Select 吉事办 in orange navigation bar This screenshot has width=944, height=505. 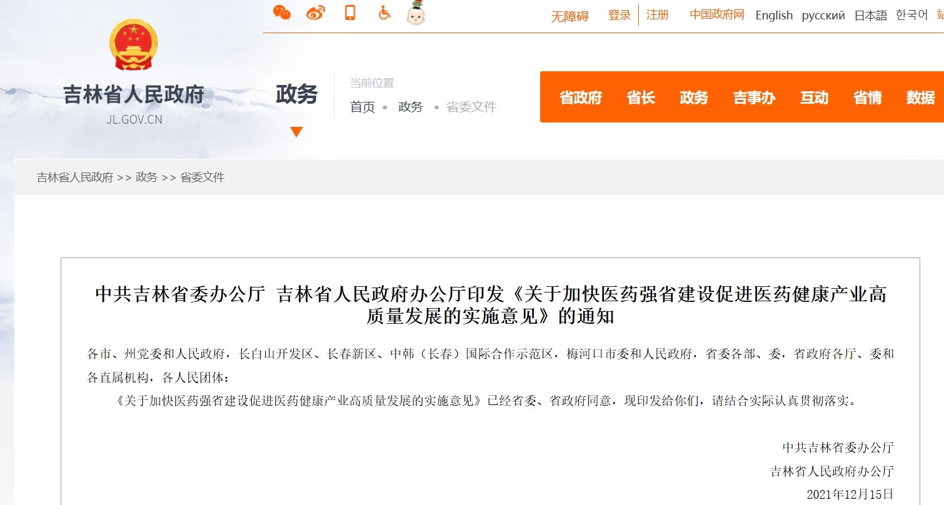754,97
